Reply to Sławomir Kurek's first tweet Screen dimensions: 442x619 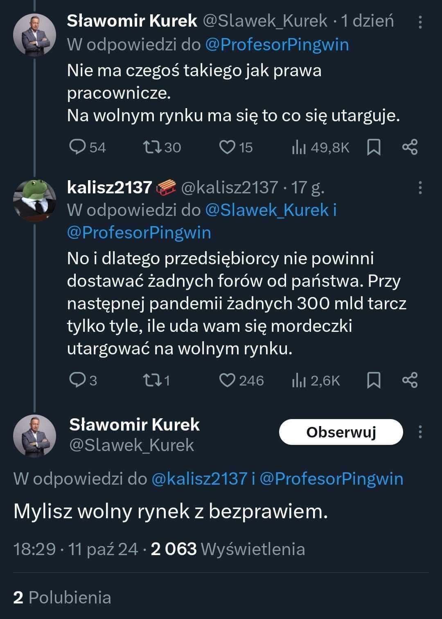coord(77,147)
